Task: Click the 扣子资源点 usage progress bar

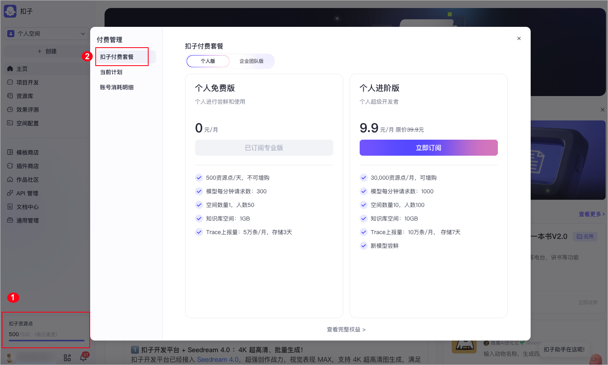Action: click(x=46, y=340)
